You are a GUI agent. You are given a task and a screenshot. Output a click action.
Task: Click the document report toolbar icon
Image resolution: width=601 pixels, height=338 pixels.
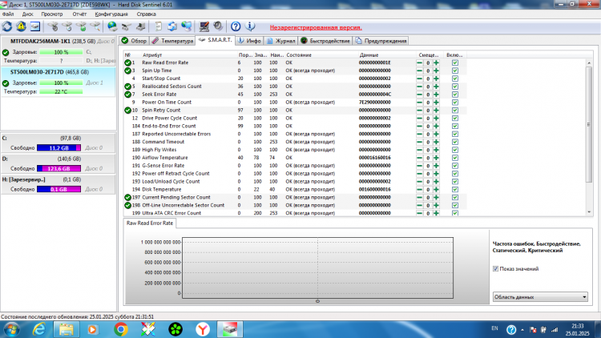(159, 26)
